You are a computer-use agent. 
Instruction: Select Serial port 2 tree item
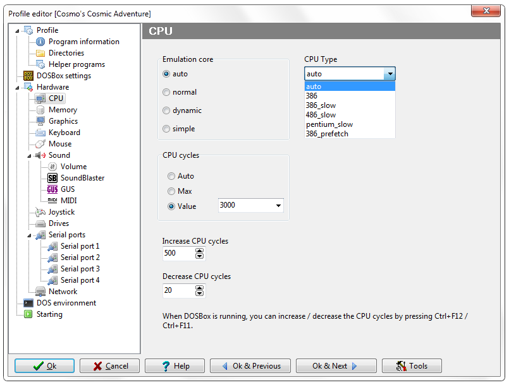point(80,258)
